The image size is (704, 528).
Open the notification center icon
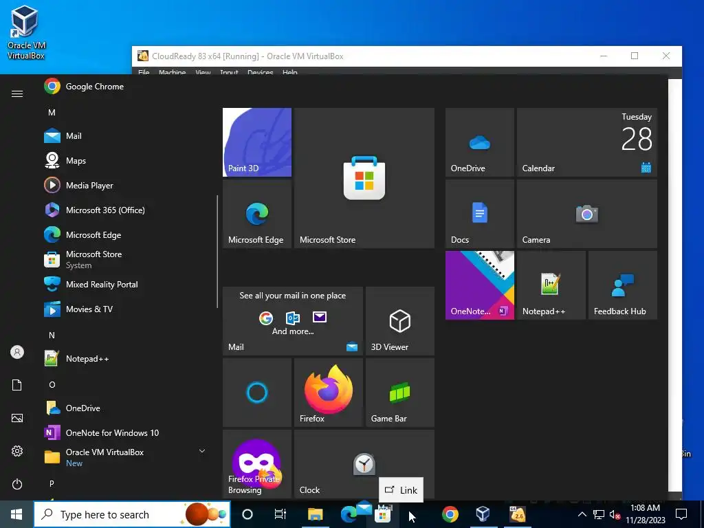(681, 514)
